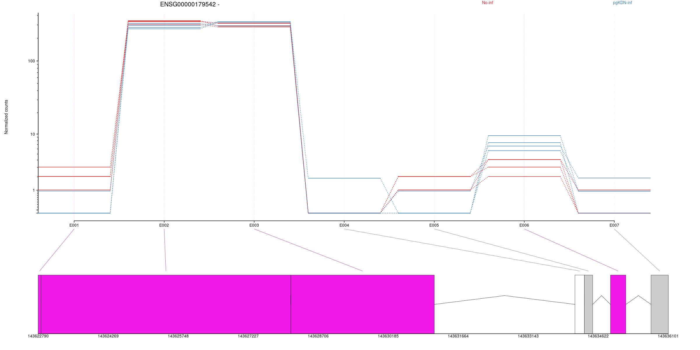Image resolution: width=700 pixels, height=350 pixels.
Task: Click genomic coordinate 143625748
Action: click(x=178, y=336)
